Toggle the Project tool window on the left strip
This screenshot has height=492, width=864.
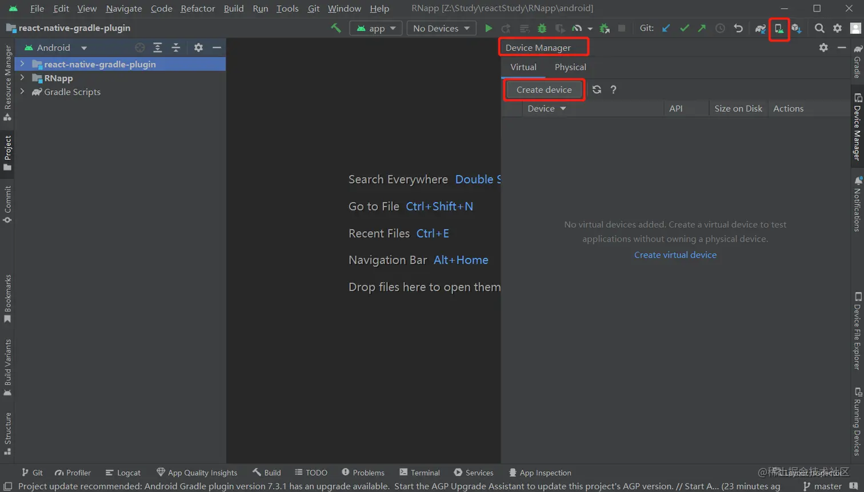click(x=7, y=153)
